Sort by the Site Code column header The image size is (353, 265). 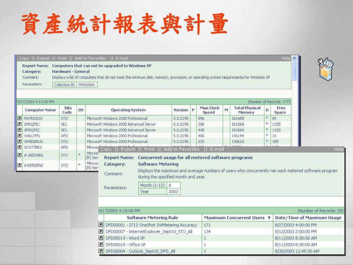point(67,110)
